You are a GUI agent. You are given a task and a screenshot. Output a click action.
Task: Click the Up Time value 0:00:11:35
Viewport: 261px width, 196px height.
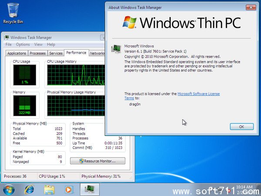[x=114, y=143]
